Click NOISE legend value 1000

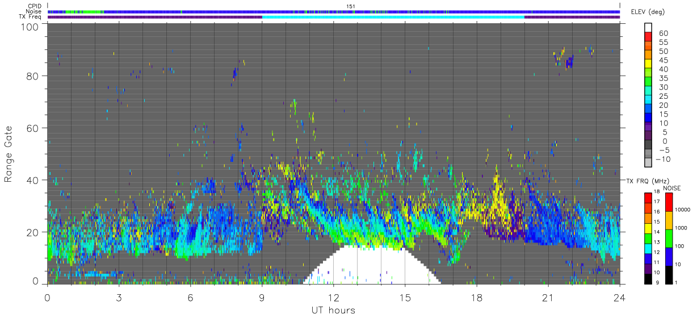click(x=682, y=228)
